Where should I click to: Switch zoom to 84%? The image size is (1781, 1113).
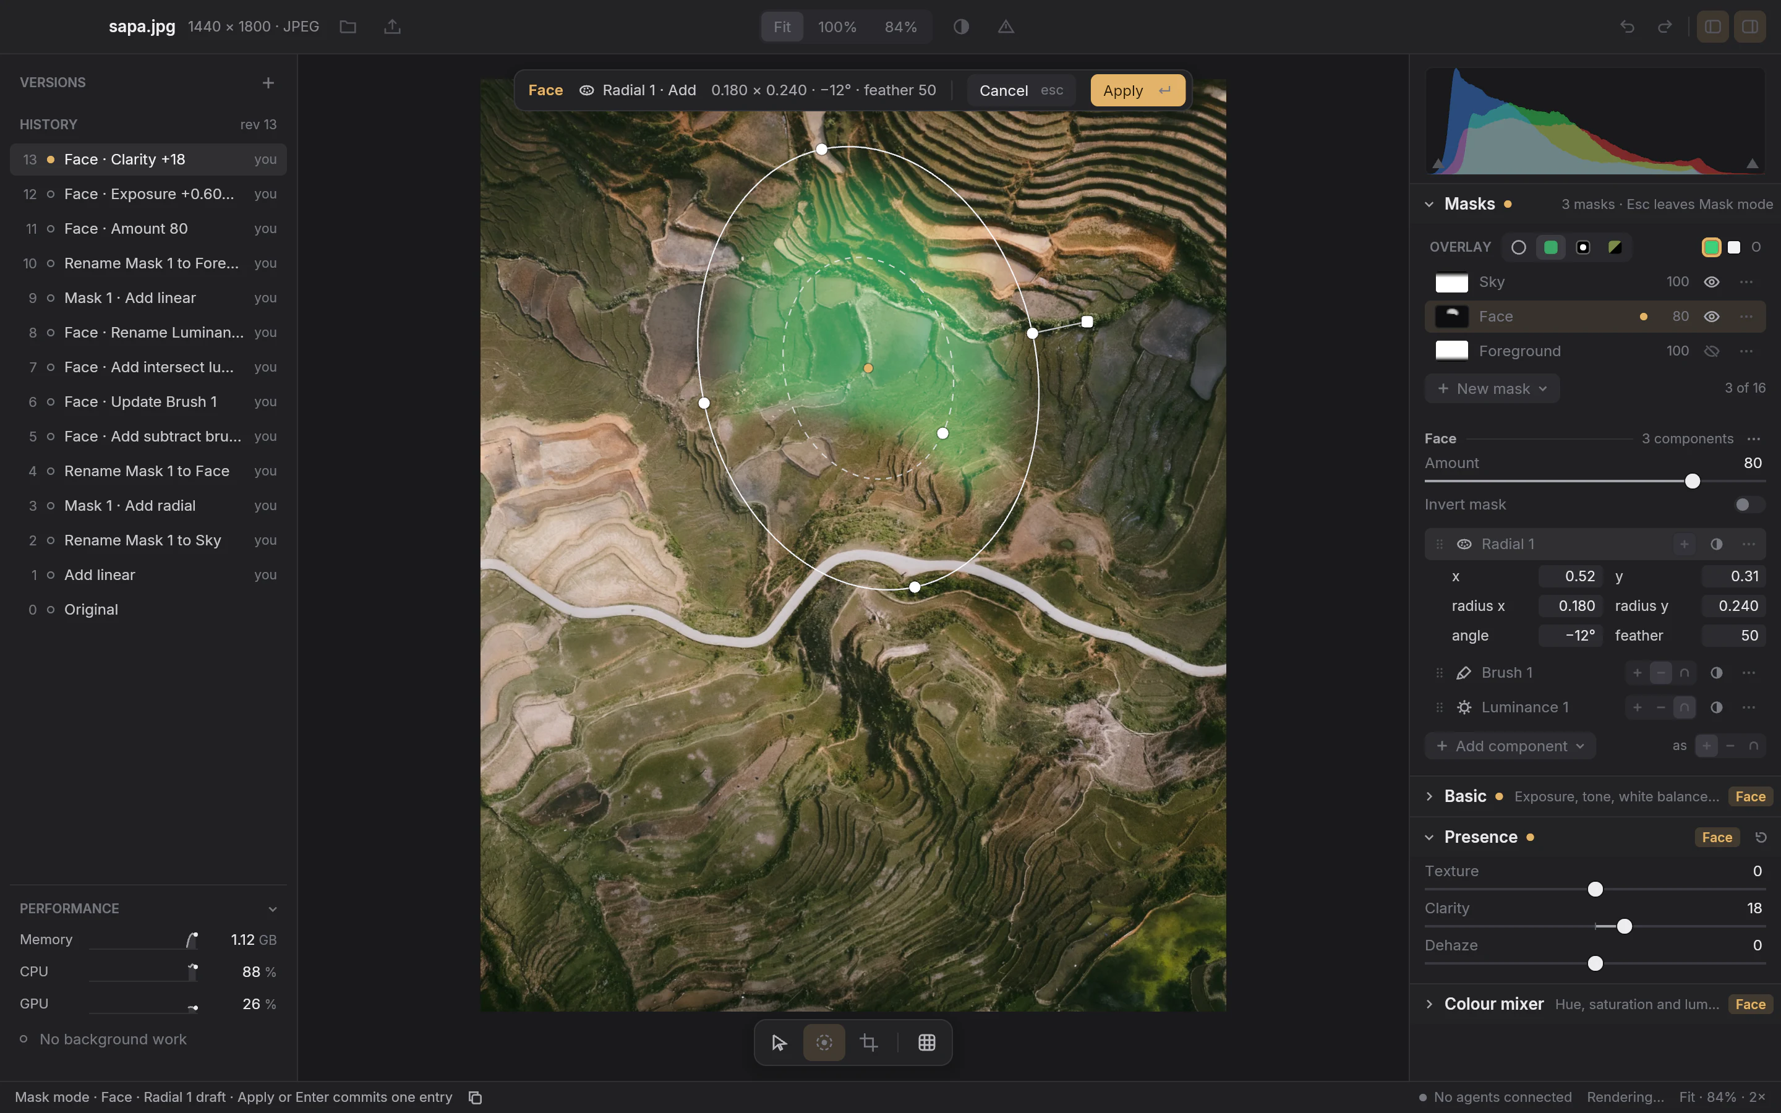[901, 27]
